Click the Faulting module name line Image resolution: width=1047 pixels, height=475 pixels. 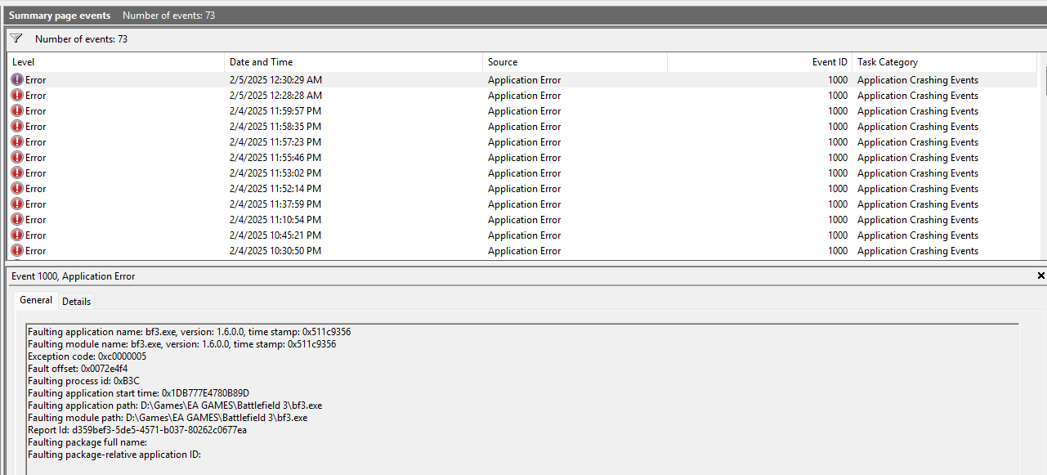click(181, 344)
